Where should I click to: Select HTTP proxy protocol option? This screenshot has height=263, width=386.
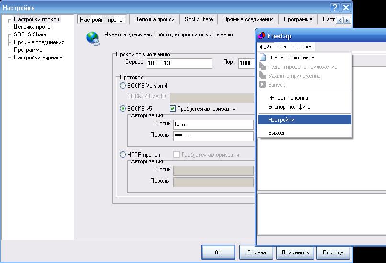123,155
